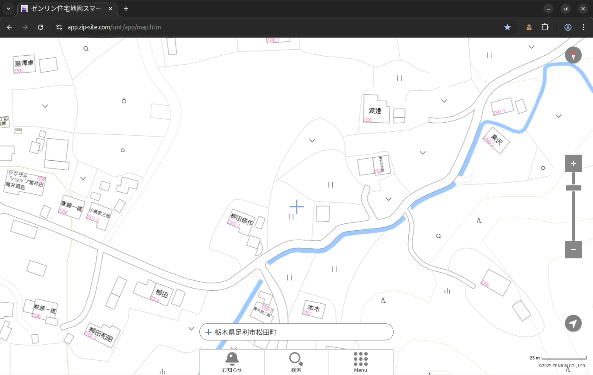Click the zoom level slider handle

click(x=573, y=188)
